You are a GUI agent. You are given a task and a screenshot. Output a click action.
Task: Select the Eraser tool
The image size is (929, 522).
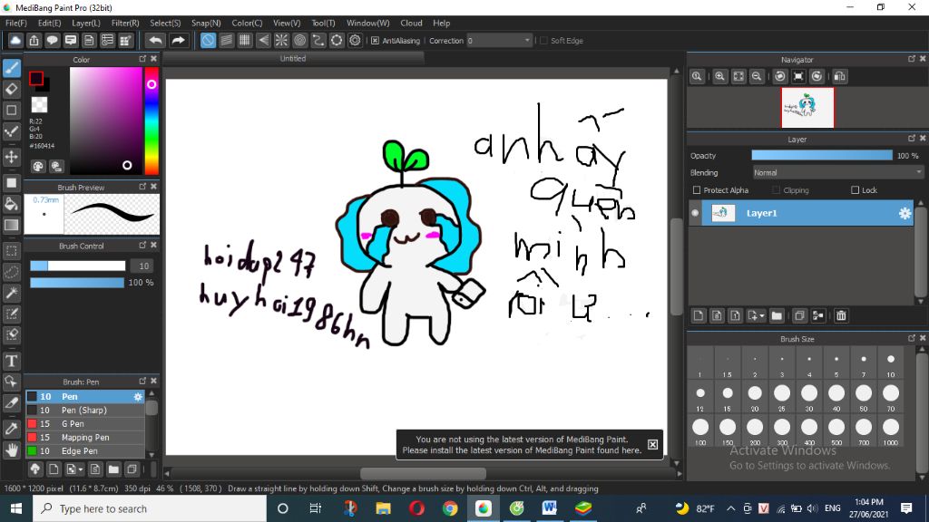(12, 90)
